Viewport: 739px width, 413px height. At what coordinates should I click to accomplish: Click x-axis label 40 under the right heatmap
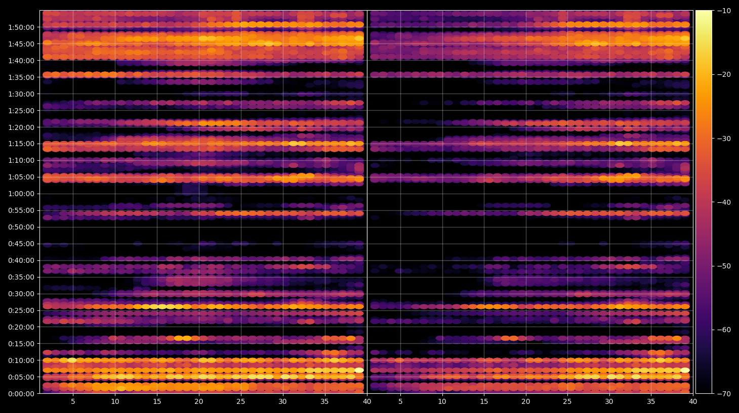[x=693, y=402]
